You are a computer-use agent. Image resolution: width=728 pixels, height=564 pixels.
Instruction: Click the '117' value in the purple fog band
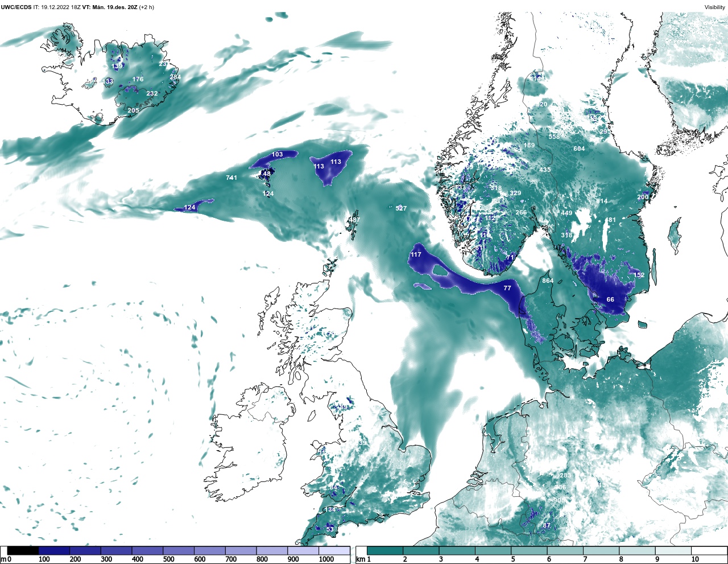coord(416,254)
